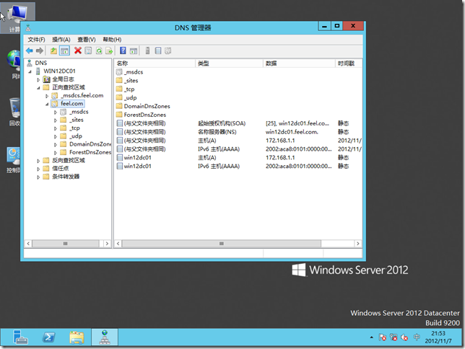This screenshot has height=349, width=465.
Task: Select the DNS root node in tree
Action: click(41, 63)
